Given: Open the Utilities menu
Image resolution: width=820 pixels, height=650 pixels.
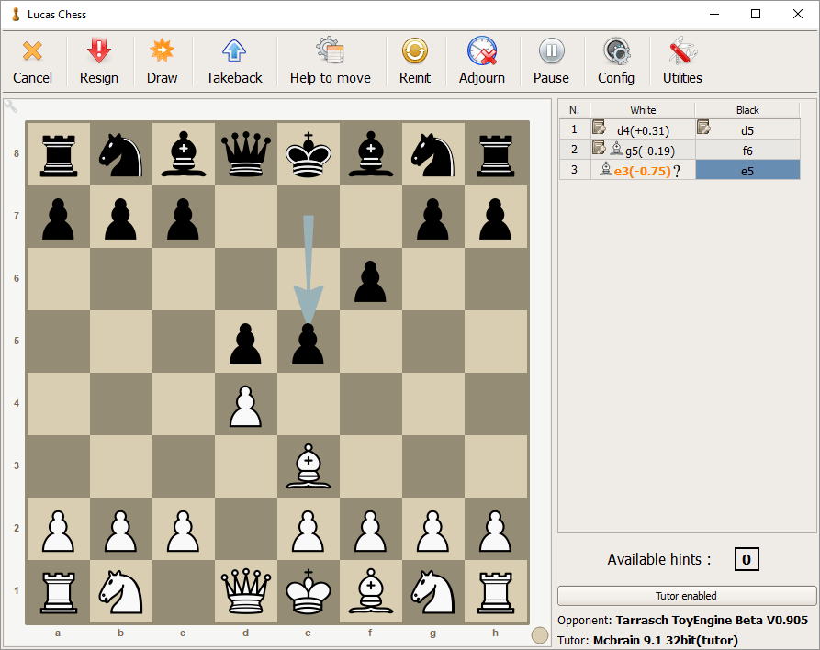Looking at the screenshot, I should [x=682, y=62].
